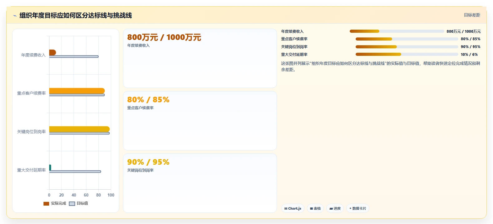The width and height of the screenshot is (493, 224).
Task: Click the 80% / 85% progress row value
Action: pyautogui.click(x=471, y=39)
